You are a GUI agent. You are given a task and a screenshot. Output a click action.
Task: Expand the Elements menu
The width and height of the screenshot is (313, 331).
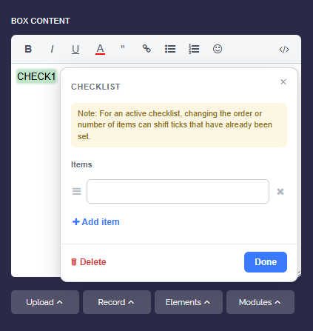(x=189, y=302)
